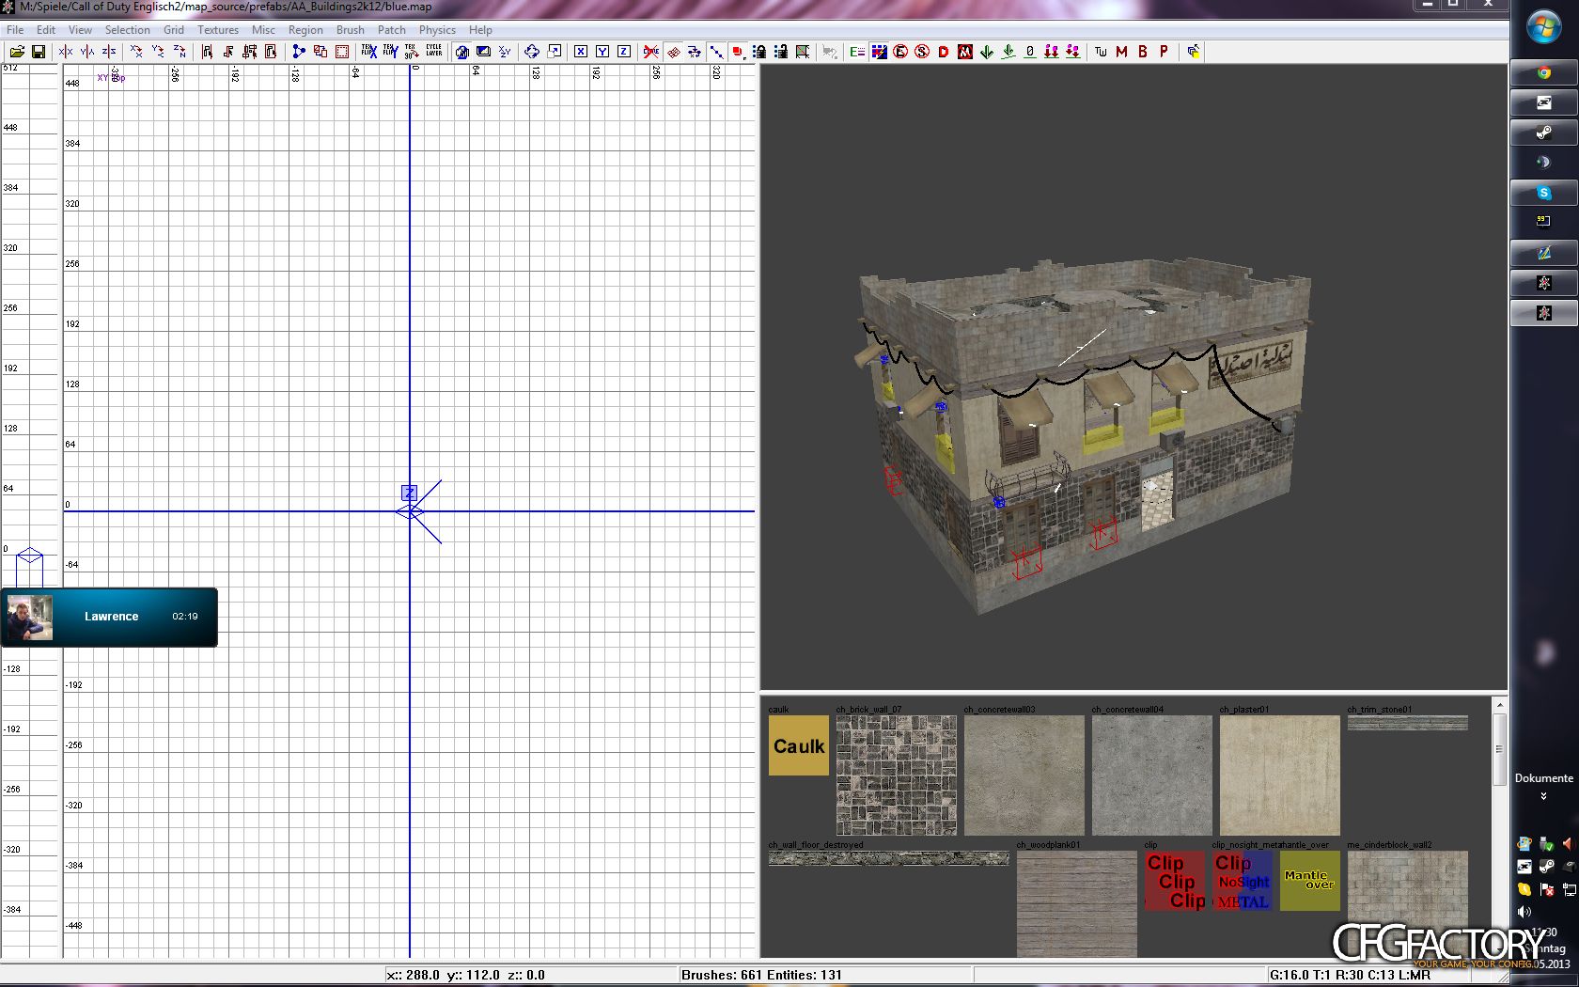Open the File menu

click(15, 30)
